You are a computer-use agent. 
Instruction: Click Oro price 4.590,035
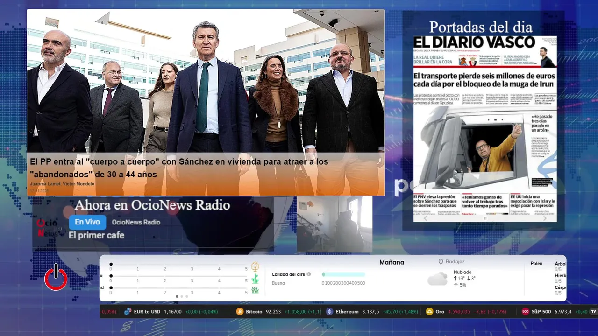(459, 312)
